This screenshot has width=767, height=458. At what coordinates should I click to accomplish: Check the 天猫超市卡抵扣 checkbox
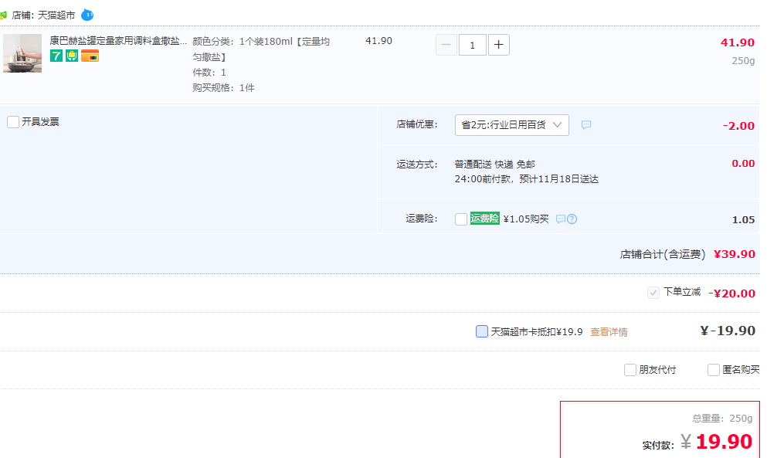click(482, 331)
